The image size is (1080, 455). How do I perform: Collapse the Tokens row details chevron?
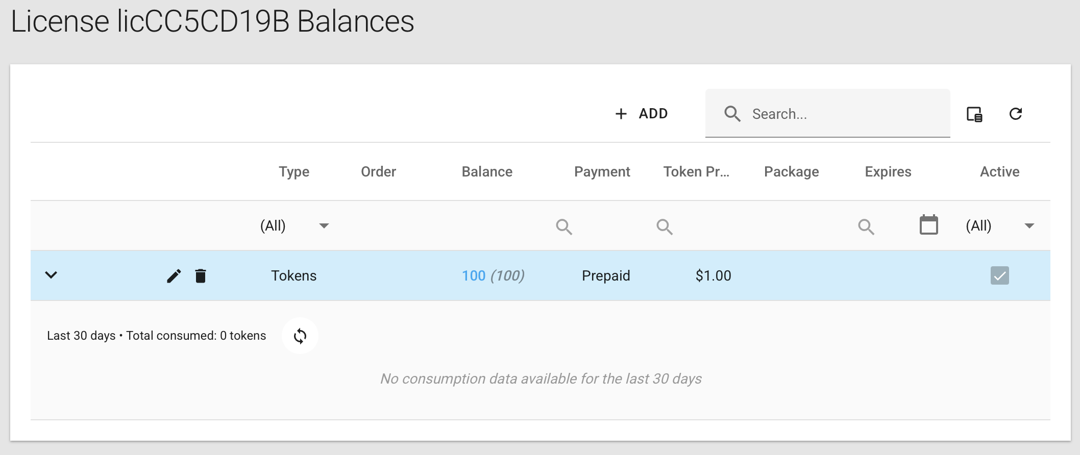tap(51, 275)
